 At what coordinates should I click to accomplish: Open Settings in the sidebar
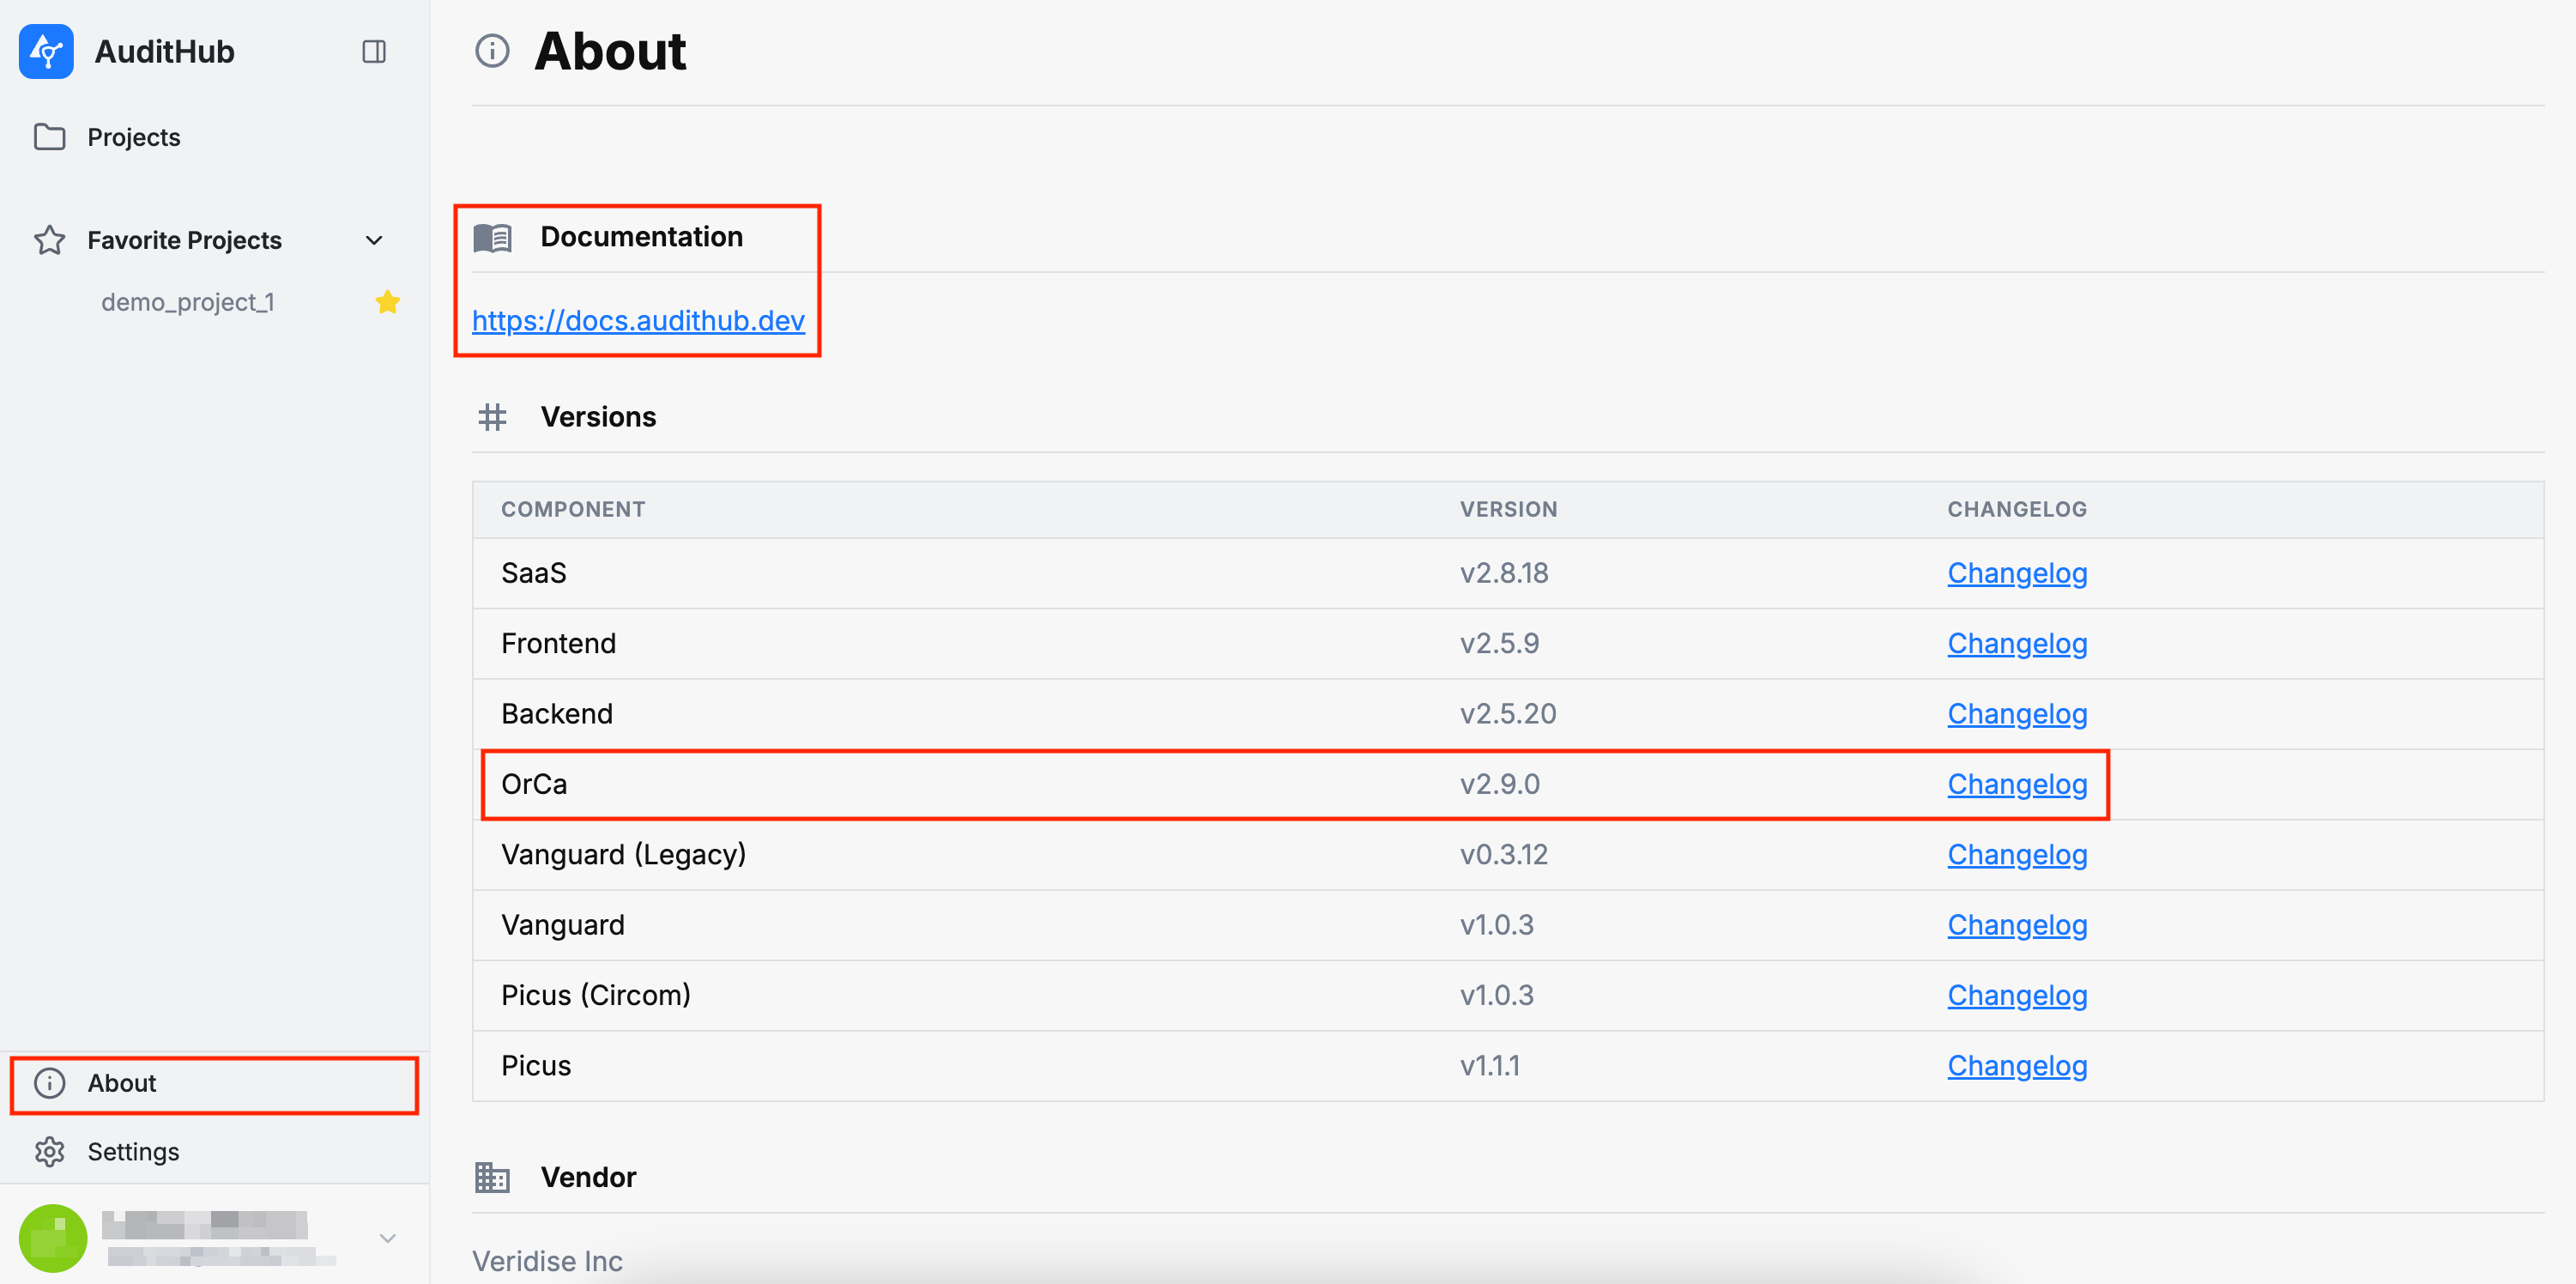(x=134, y=1152)
